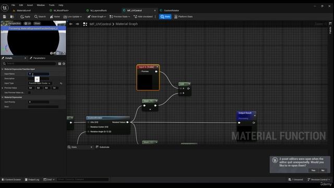Navigate forward in graph history arrow
Screen dimensions: 334x188
point(77,24)
